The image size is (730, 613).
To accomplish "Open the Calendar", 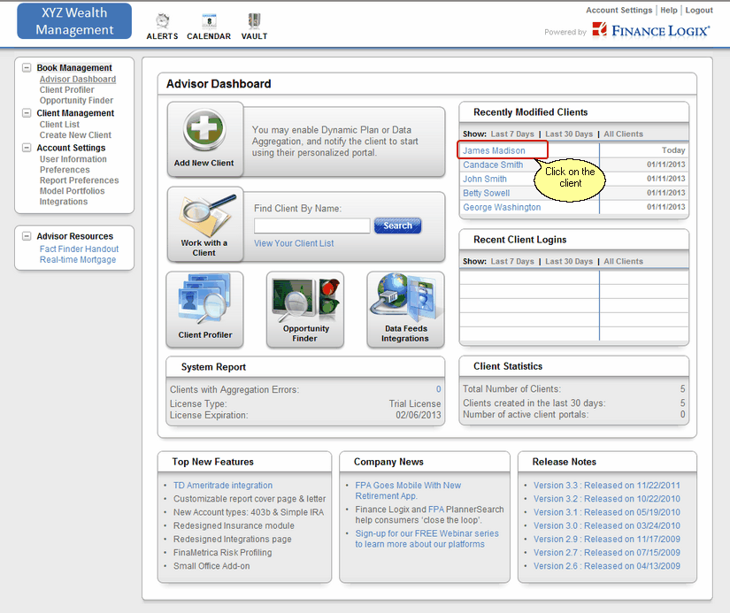I will tap(209, 26).
